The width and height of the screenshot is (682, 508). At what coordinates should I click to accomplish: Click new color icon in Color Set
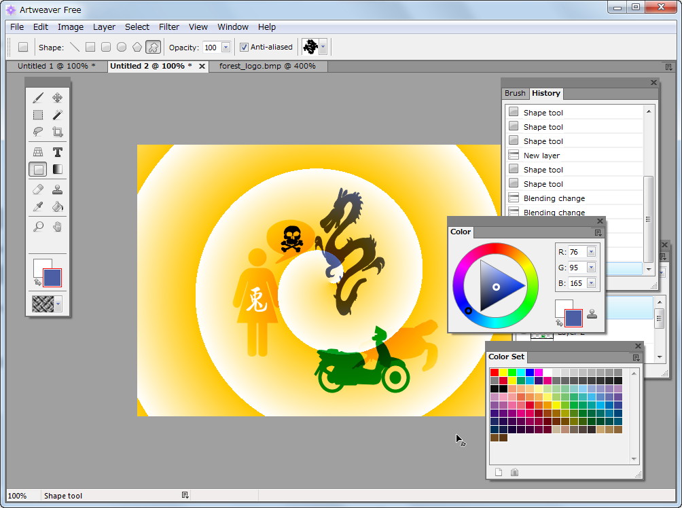[x=499, y=472]
